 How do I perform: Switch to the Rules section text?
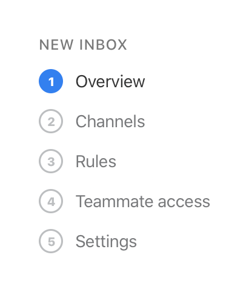(x=96, y=161)
